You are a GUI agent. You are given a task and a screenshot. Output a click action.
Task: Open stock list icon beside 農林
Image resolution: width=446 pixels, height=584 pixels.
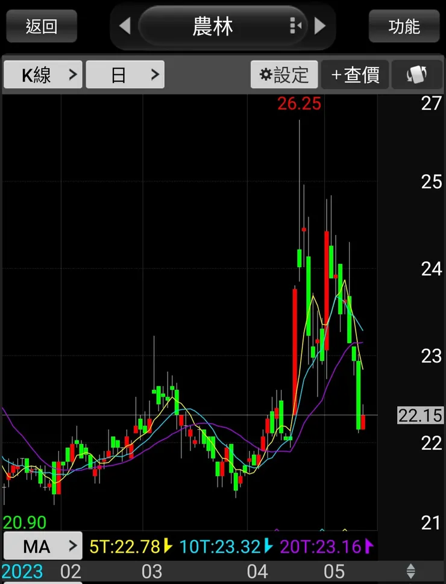(x=295, y=26)
